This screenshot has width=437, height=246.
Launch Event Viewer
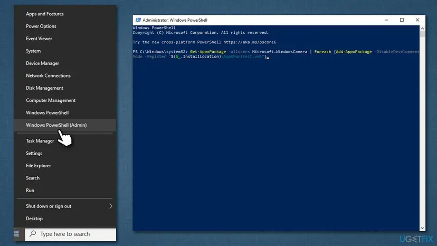click(39, 39)
